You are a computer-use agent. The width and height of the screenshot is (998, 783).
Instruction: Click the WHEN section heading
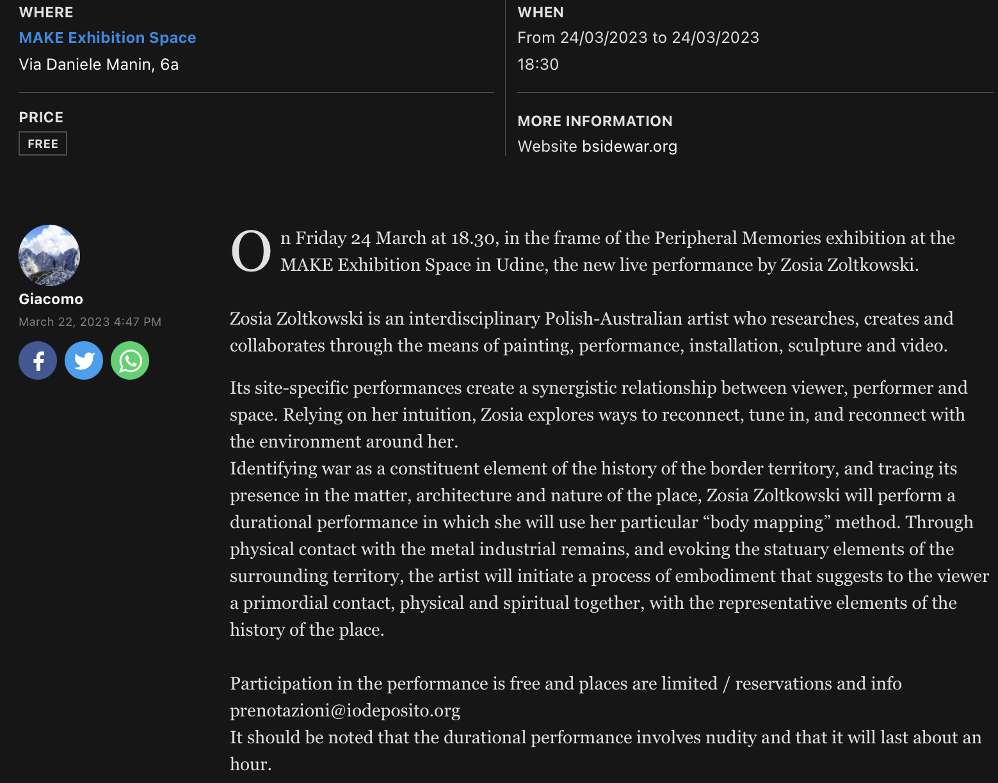click(540, 12)
